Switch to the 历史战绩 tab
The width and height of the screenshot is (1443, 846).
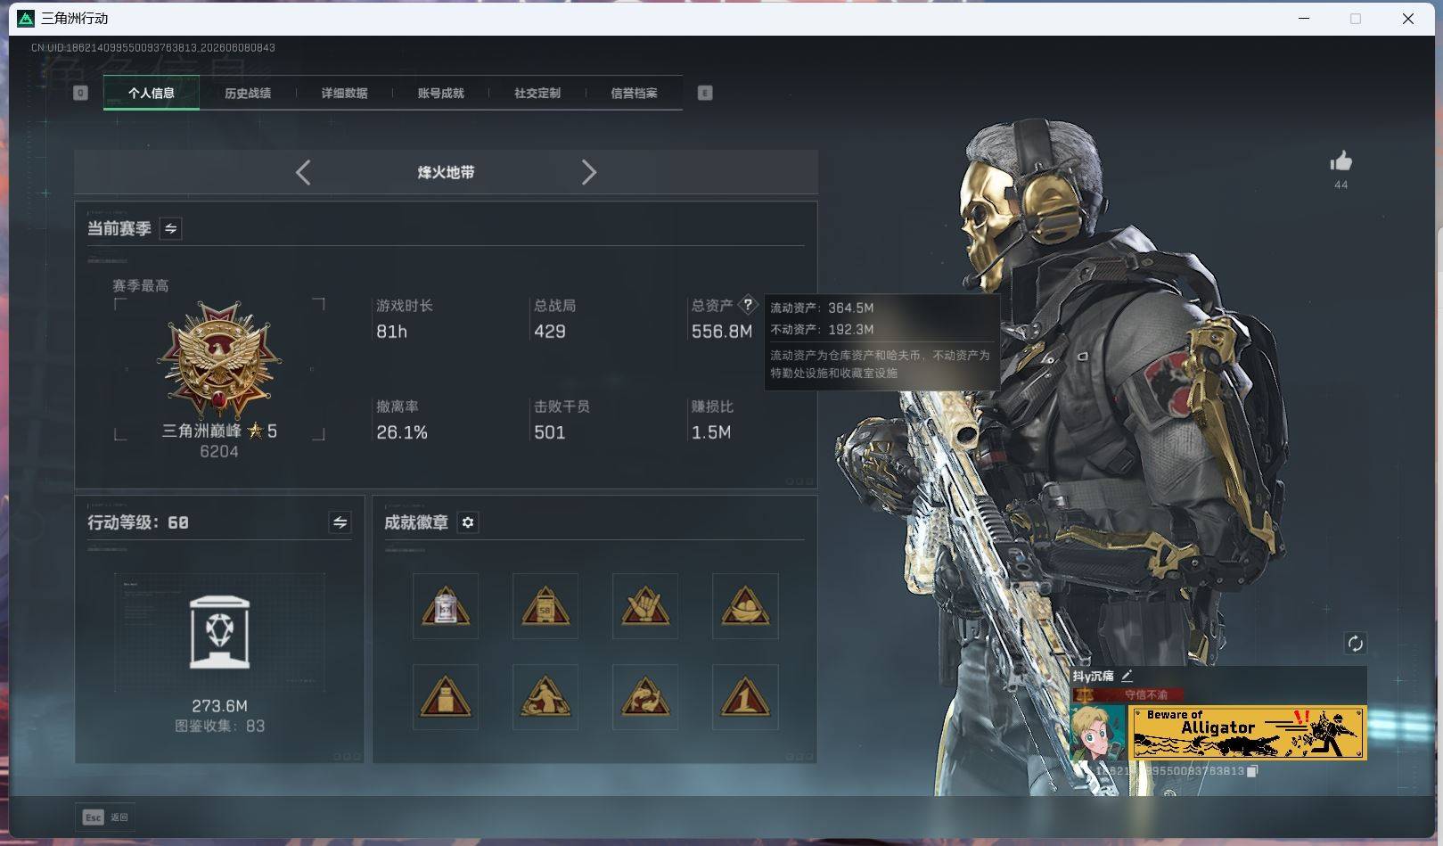(248, 93)
